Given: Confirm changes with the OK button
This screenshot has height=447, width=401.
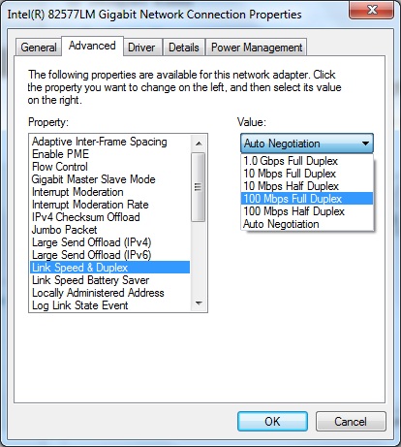Looking at the screenshot, I should (x=272, y=422).
